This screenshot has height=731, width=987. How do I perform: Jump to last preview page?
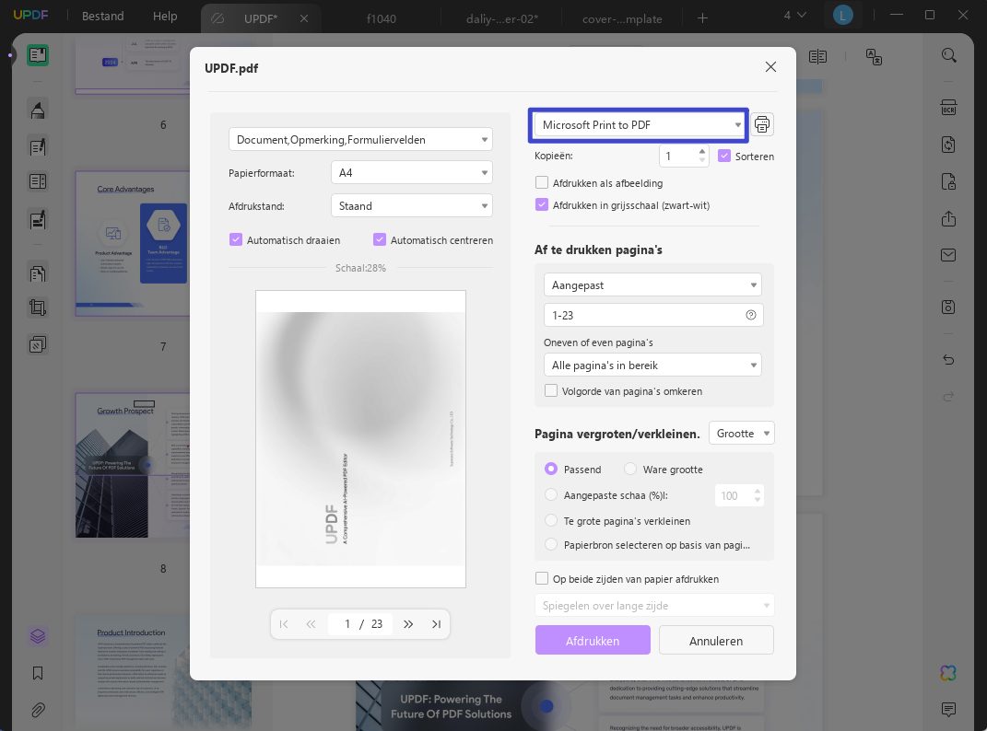436,624
